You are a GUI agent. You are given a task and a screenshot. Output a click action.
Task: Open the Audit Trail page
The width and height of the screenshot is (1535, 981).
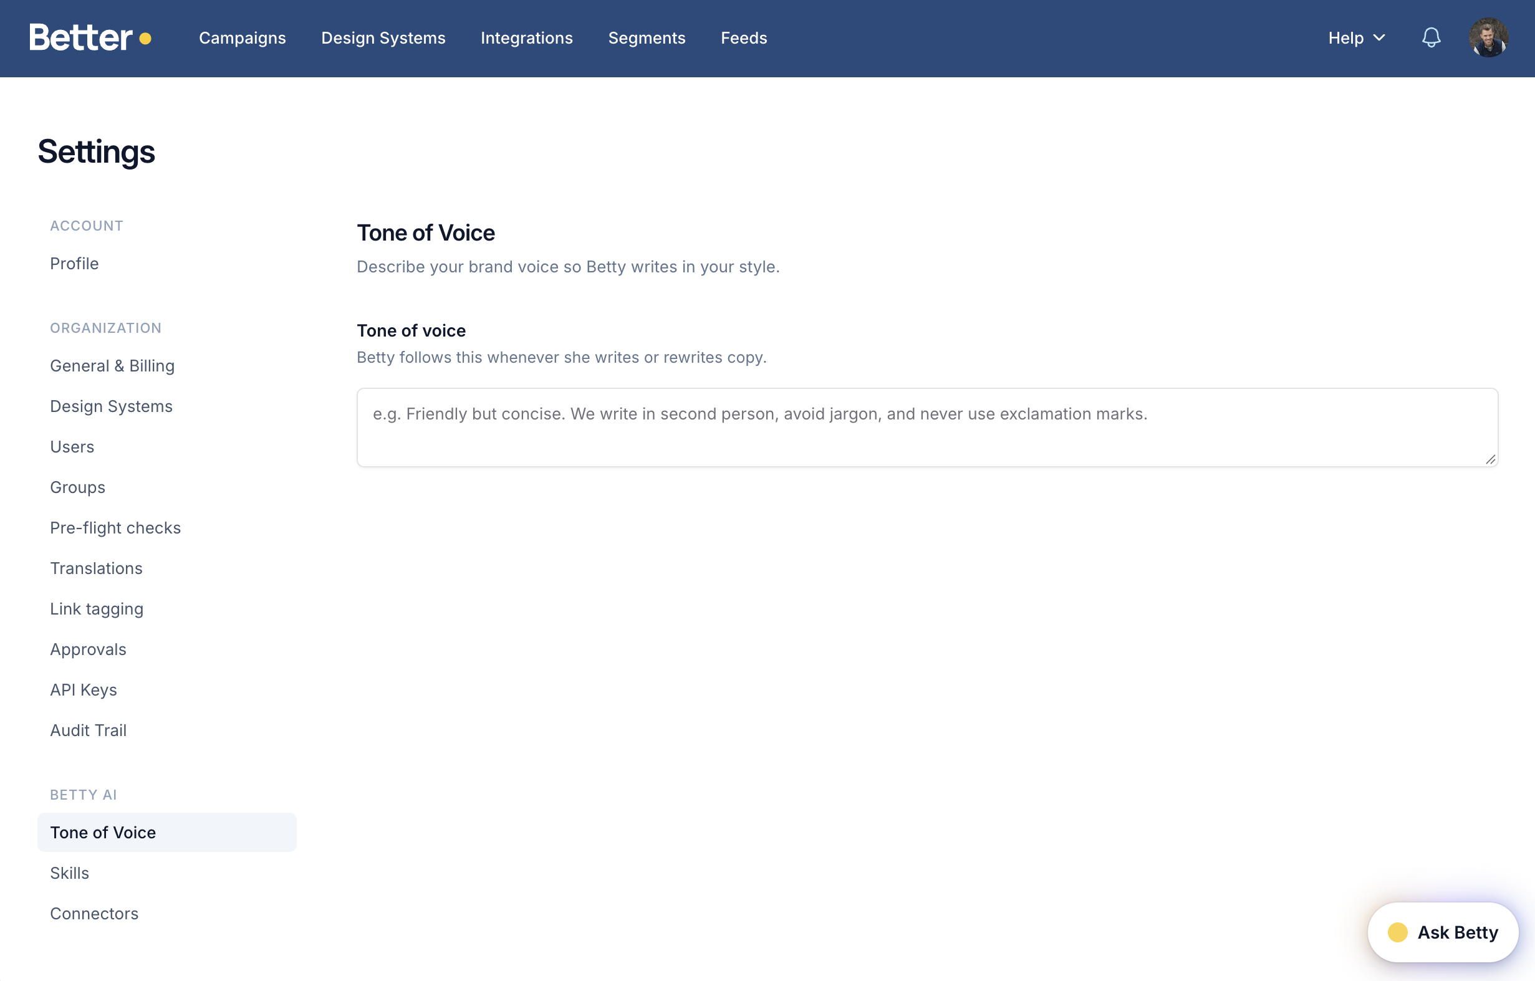tap(166, 730)
